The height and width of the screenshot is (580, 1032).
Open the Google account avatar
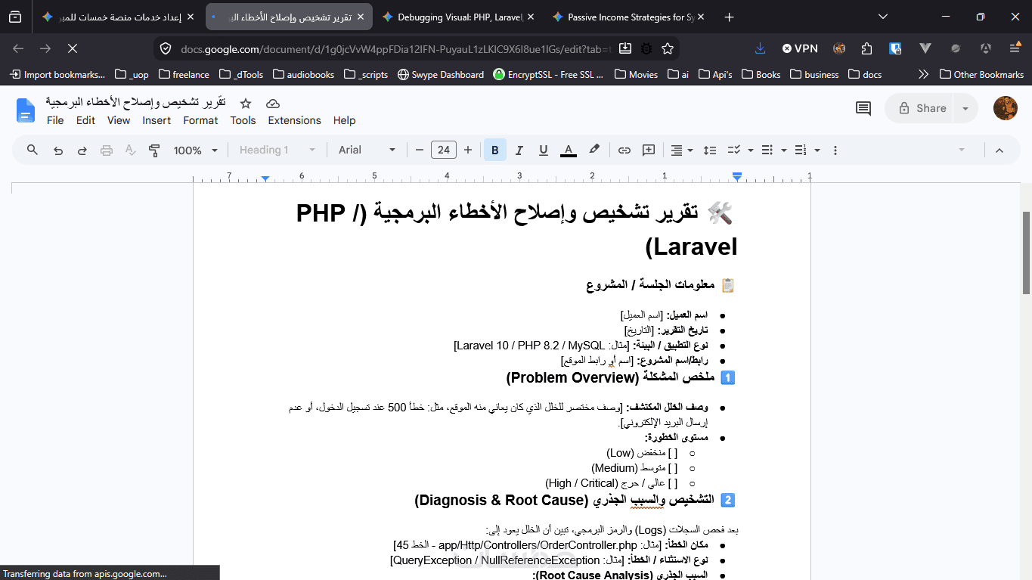pyautogui.click(x=1006, y=108)
